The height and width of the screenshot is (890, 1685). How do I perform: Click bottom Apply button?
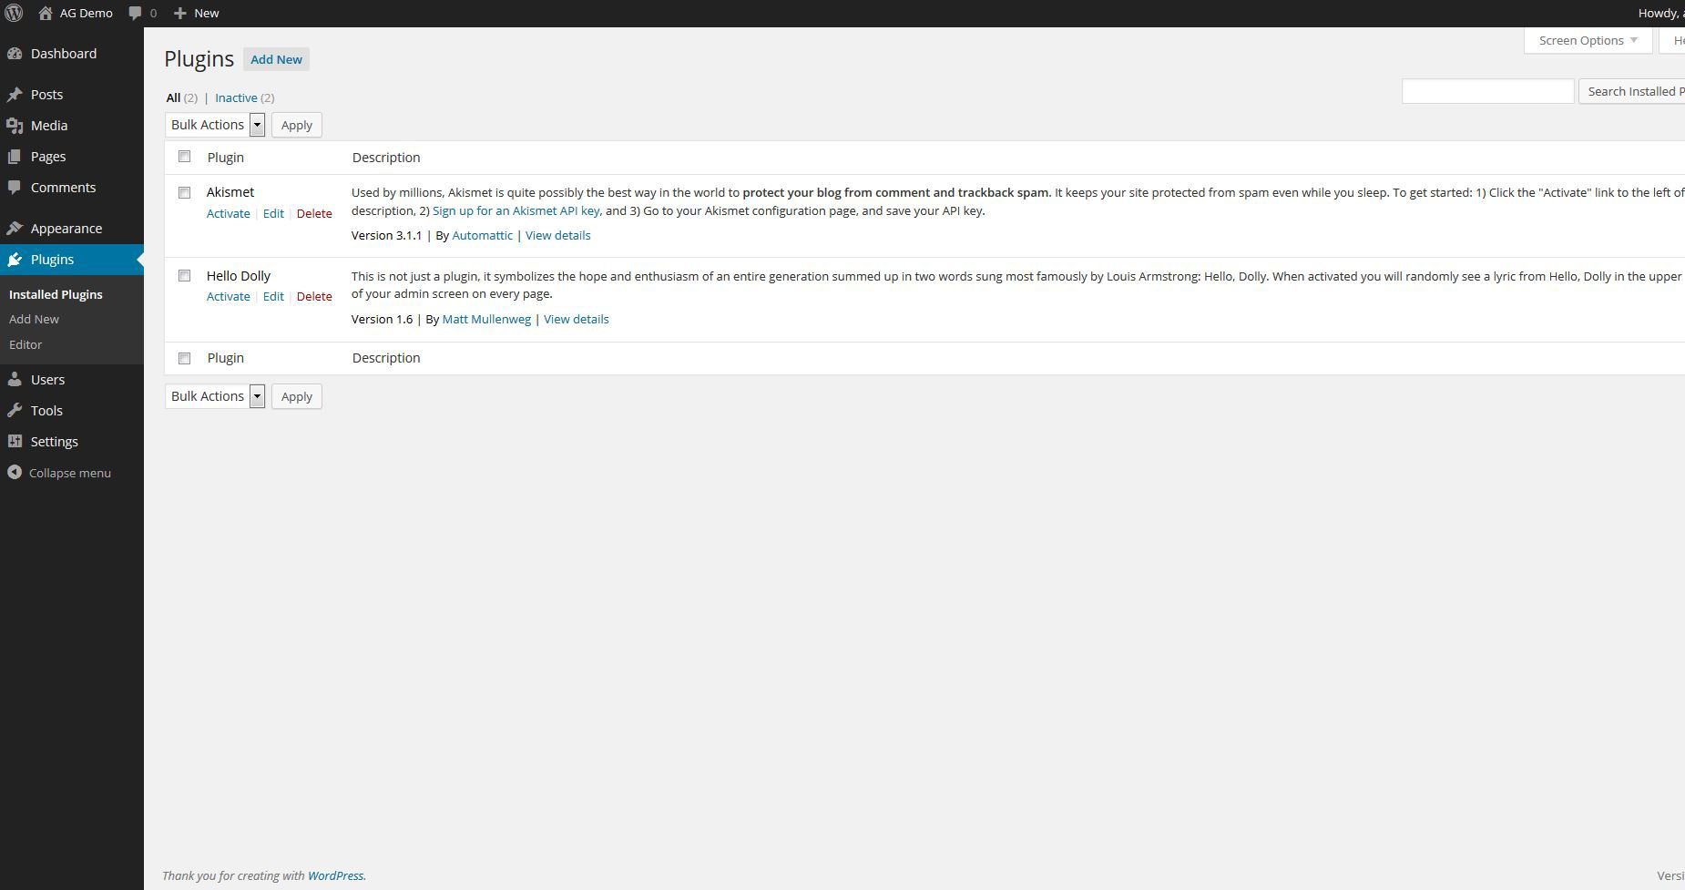tap(297, 396)
